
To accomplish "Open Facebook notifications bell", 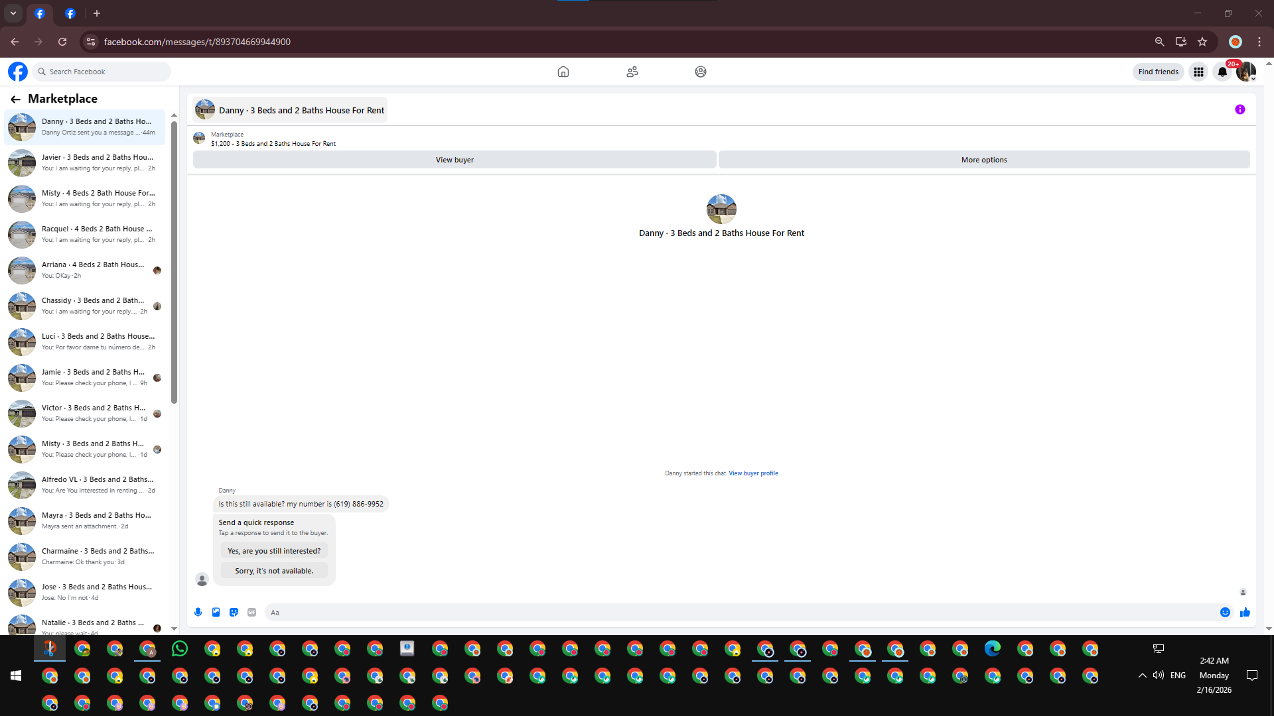I will 1222,72.
